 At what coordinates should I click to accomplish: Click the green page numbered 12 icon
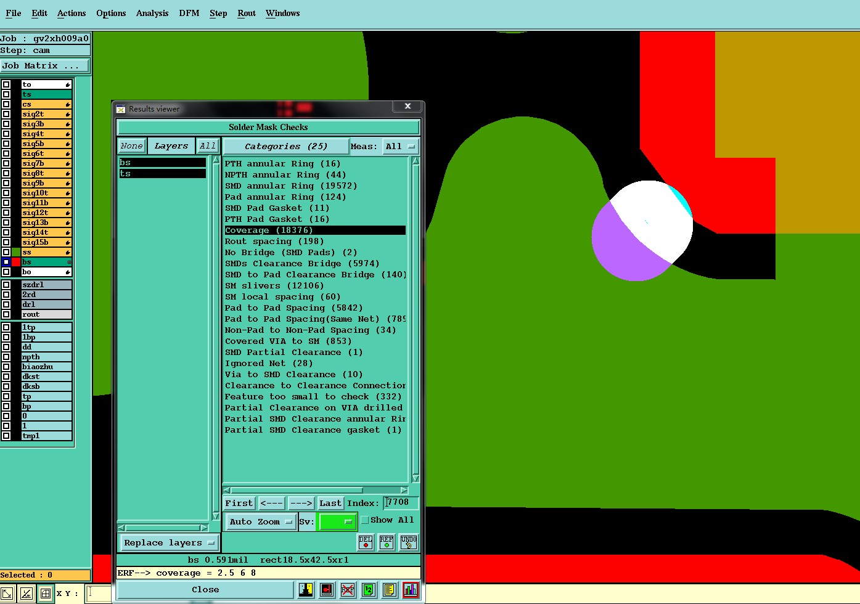[369, 590]
